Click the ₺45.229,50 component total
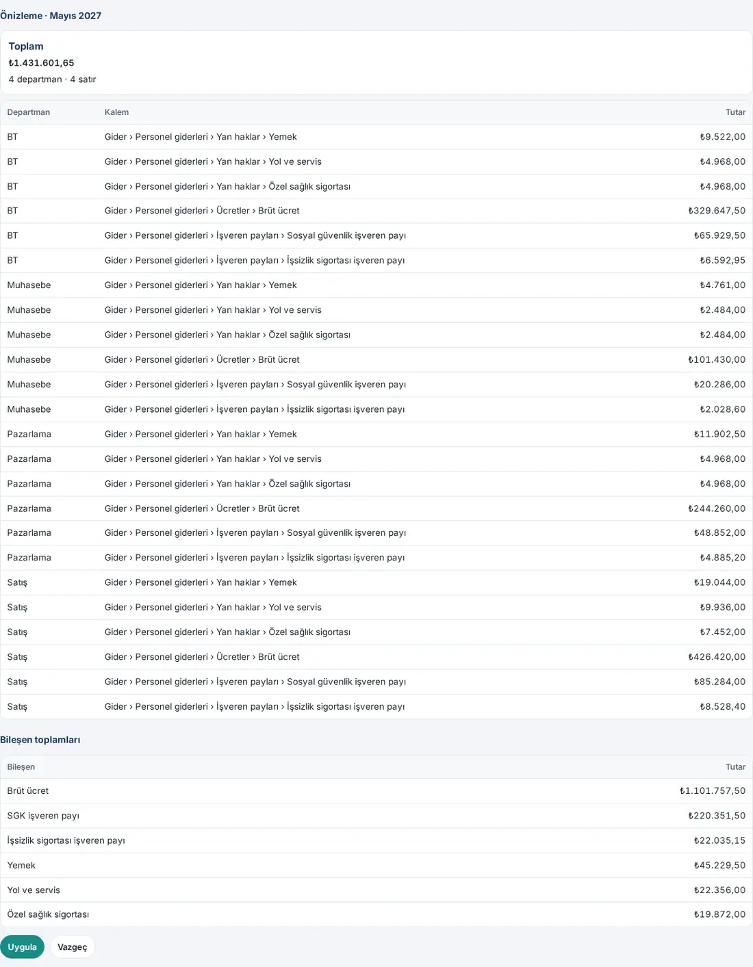Viewport: 753px width, 967px height. 719,865
